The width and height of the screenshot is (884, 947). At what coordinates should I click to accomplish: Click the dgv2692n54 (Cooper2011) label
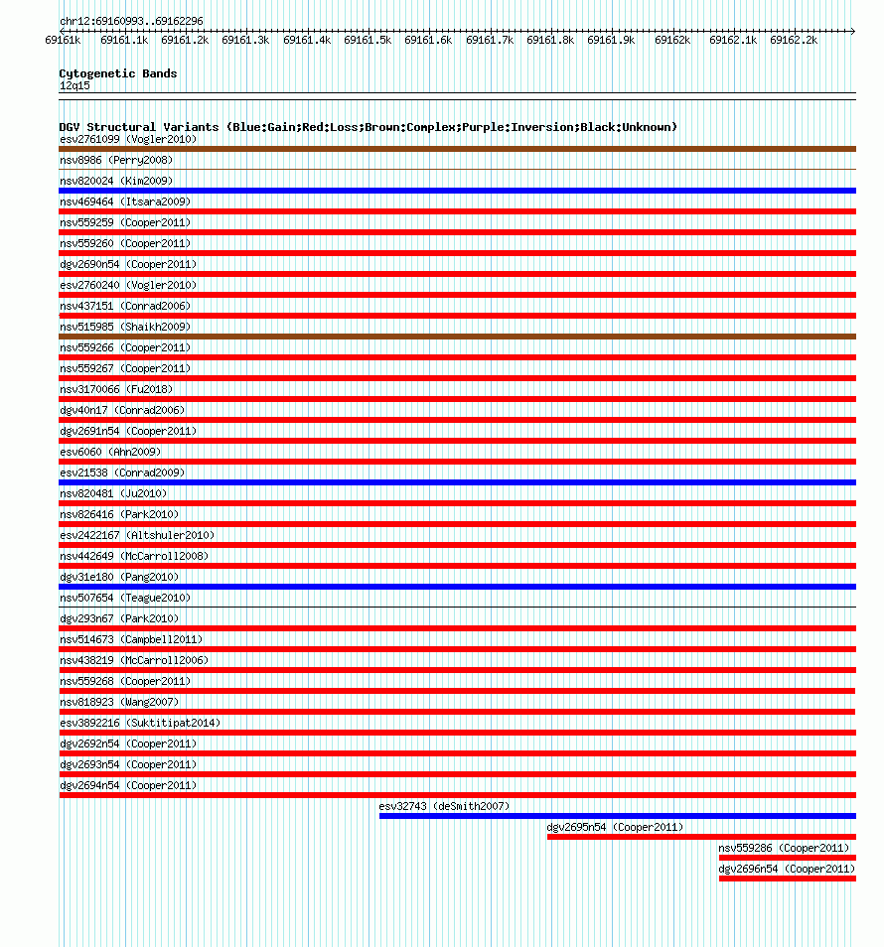click(x=128, y=744)
